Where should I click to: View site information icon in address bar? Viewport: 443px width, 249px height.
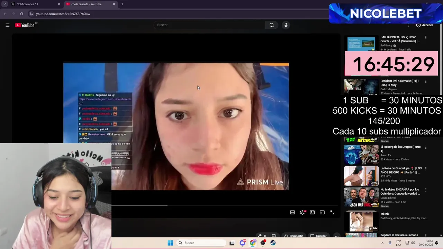pos(31,14)
